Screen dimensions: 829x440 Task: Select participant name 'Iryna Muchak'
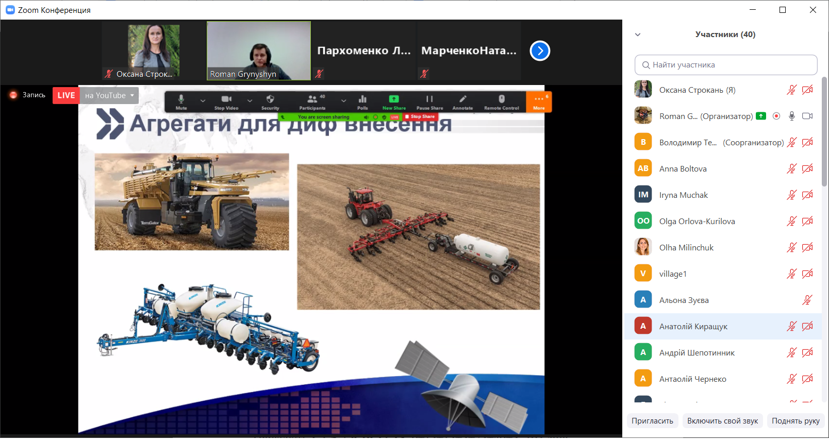684,195
